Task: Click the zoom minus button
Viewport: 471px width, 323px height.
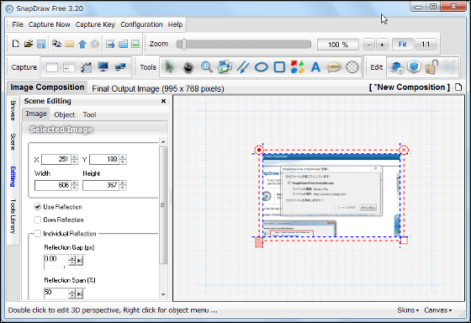Action: point(369,45)
